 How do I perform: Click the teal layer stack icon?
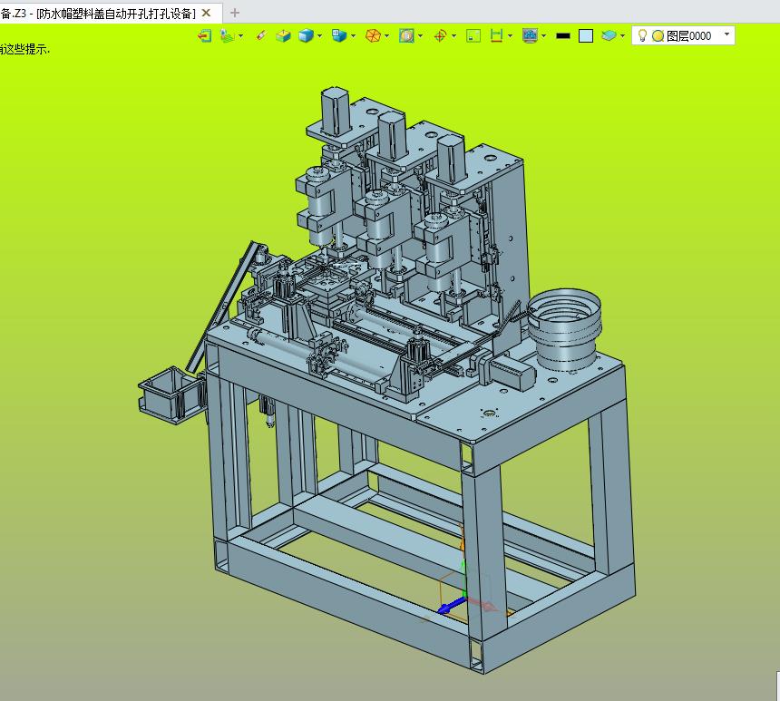pyautogui.click(x=609, y=36)
